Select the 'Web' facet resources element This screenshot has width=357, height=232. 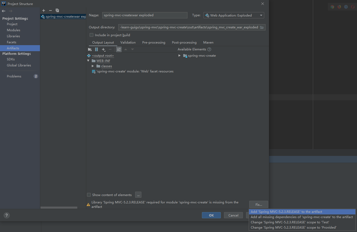(135, 71)
